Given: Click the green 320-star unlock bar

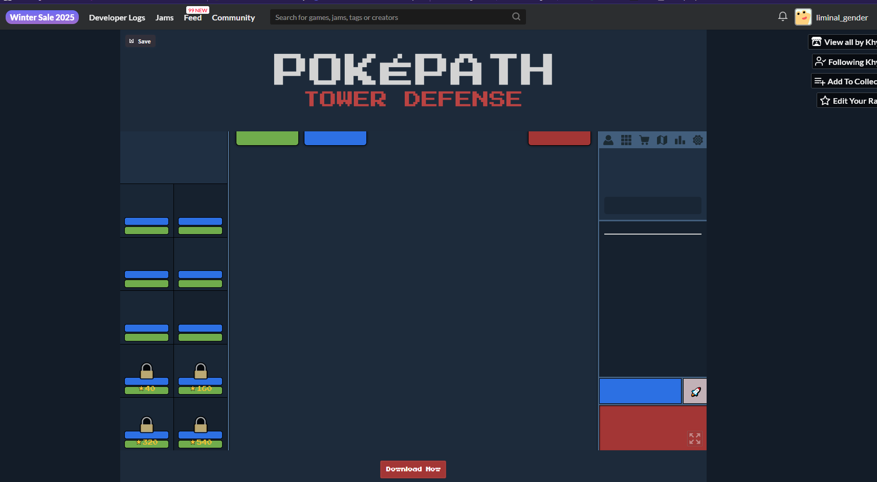Looking at the screenshot, I should click(x=147, y=444).
